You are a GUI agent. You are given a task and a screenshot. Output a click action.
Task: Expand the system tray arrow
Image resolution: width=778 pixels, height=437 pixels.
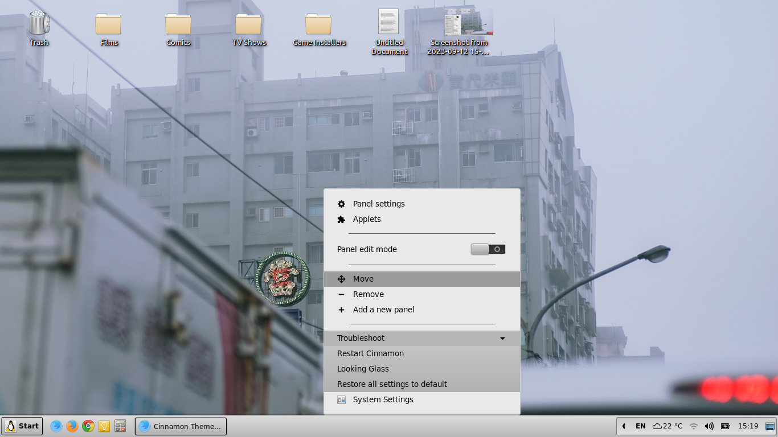(624, 426)
